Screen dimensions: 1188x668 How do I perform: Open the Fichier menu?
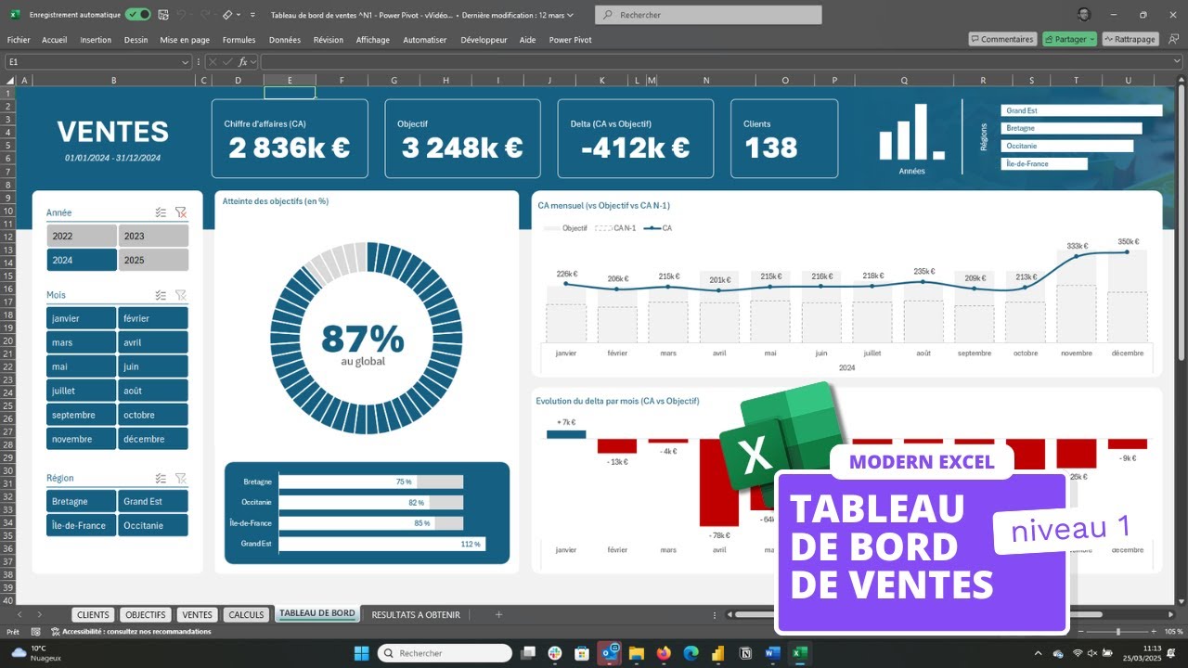(x=19, y=40)
